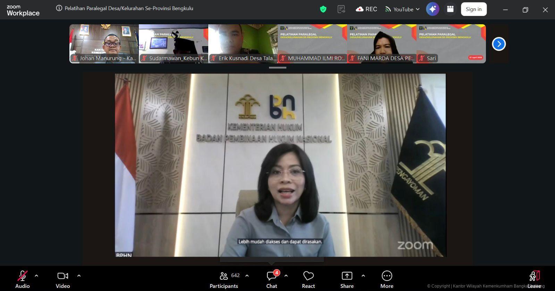Expand the YouTube livestream dropdown

403,9
